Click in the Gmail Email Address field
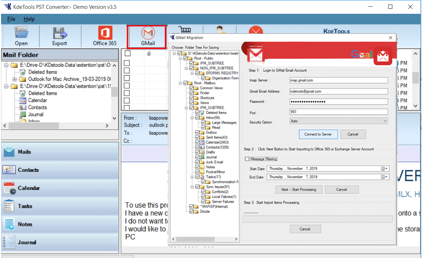 coord(339,91)
